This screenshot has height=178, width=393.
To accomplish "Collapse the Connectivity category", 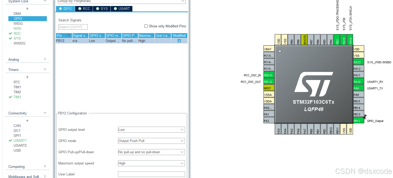I will 45,113.
